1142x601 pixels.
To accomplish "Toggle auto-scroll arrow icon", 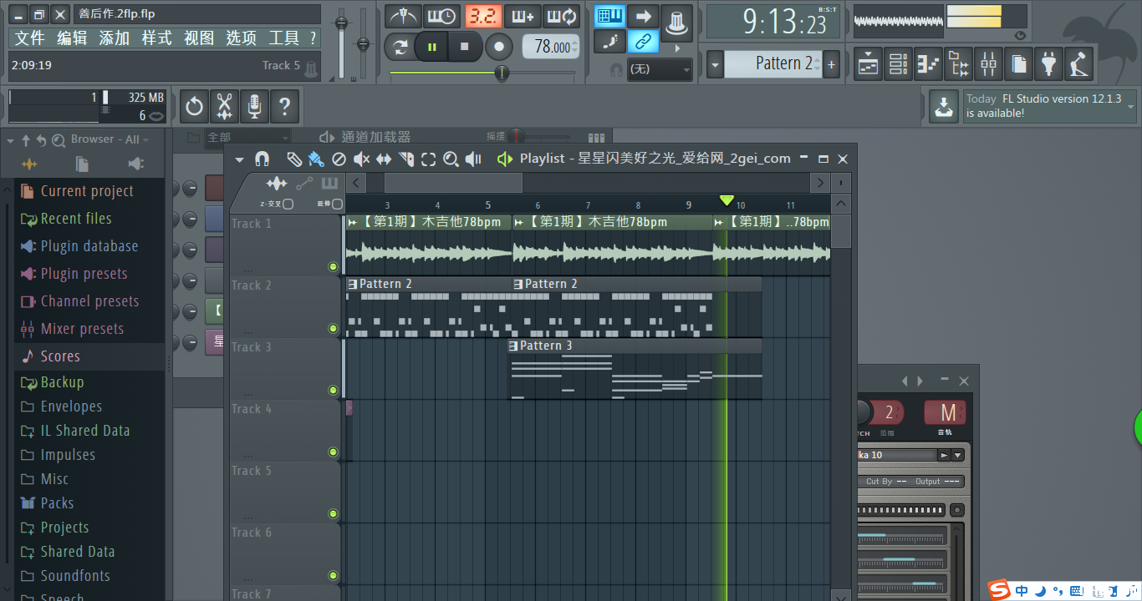I will [643, 16].
